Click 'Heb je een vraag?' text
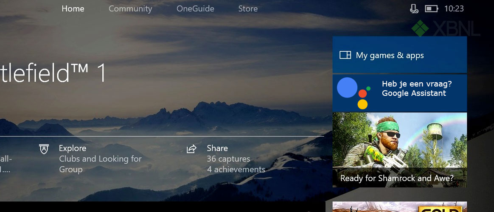This screenshot has height=212, width=494. tap(417, 84)
